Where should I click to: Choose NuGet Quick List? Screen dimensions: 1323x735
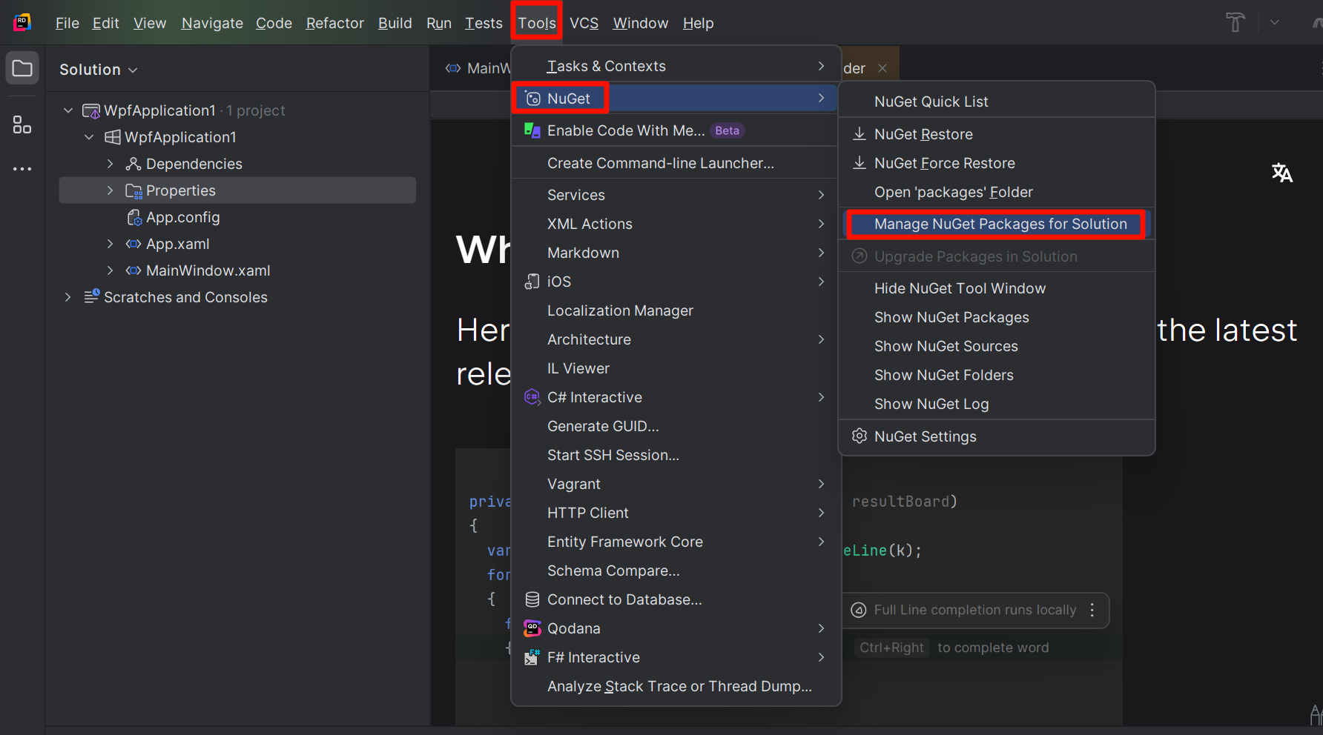996,102
